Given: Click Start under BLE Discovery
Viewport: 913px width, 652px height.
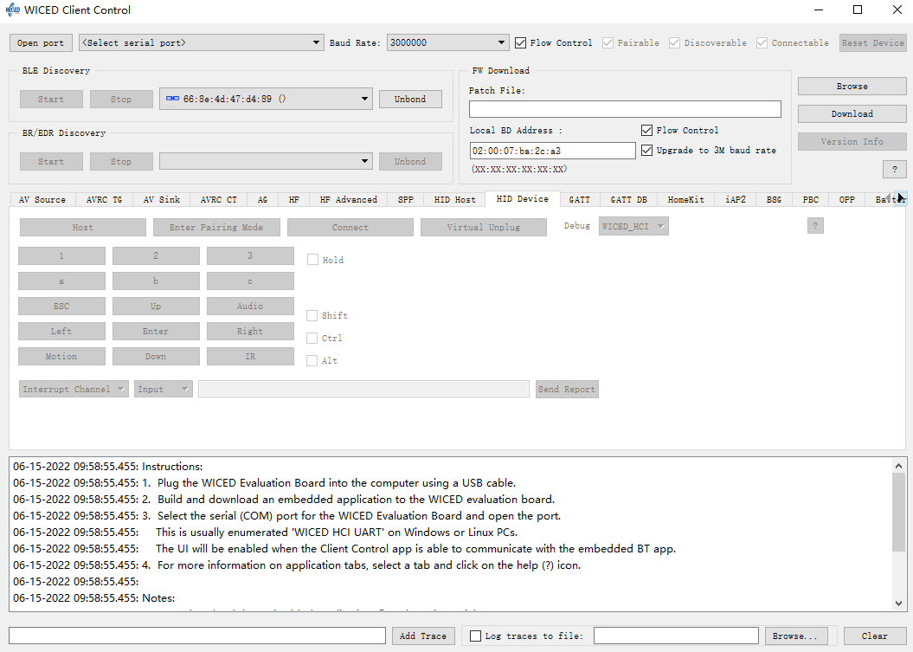Looking at the screenshot, I should (x=51, y=99).
